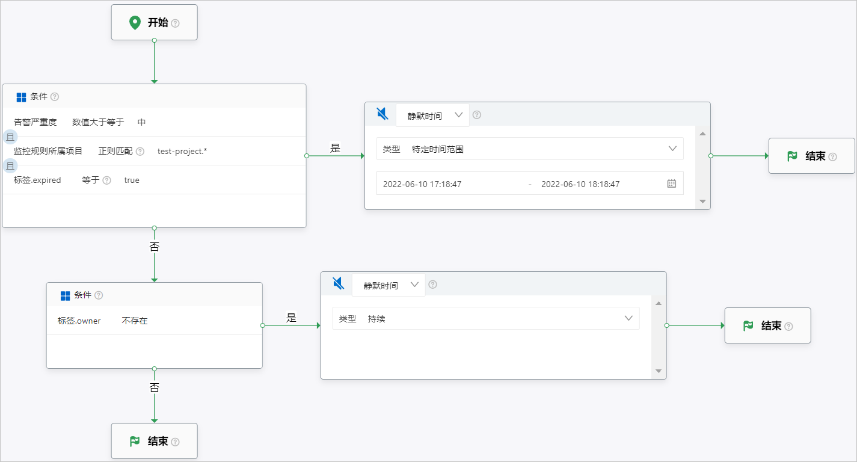The width and height of the screenshot is (857, 462).
Task: Open help icon beside lower 静默时间 dropdown
Action: point(432,285)
